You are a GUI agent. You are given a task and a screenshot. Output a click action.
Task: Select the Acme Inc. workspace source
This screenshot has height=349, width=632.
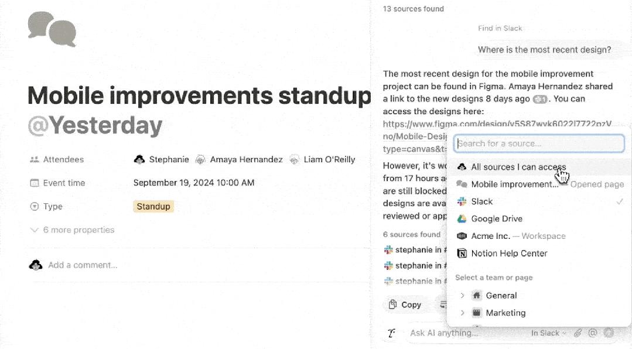tap(490, 236)
